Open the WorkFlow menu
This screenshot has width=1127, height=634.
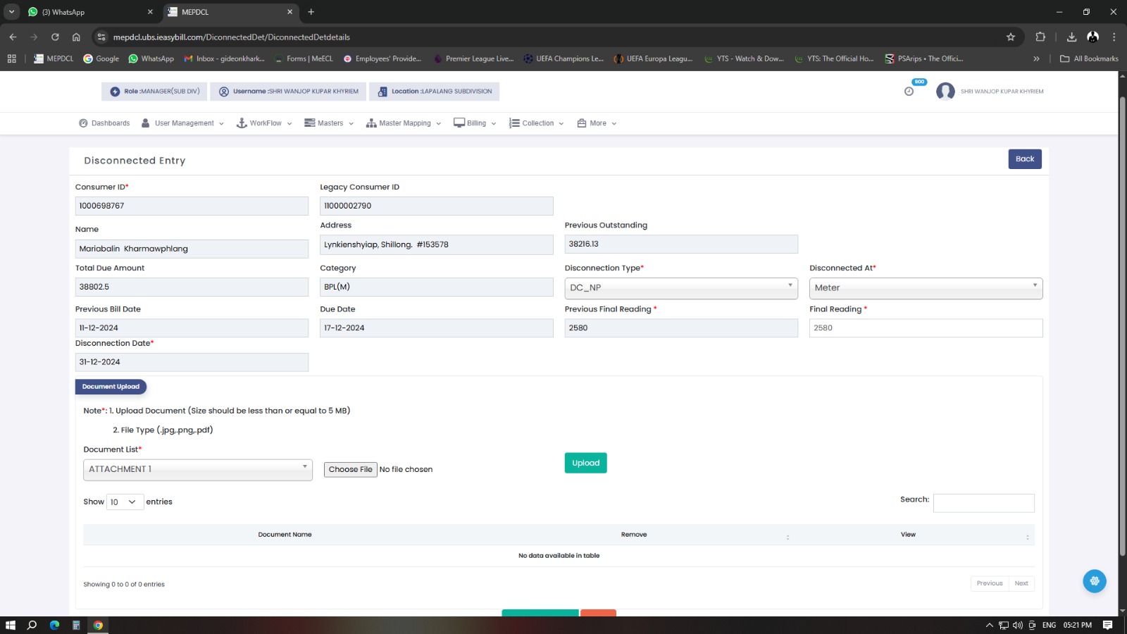(x=264, y=123)
